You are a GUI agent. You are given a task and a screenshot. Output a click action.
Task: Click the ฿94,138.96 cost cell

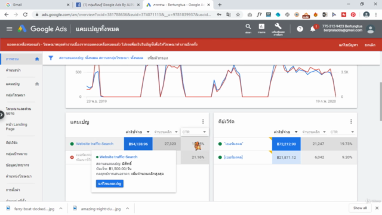pyautogui.click(x=138, y=144)
